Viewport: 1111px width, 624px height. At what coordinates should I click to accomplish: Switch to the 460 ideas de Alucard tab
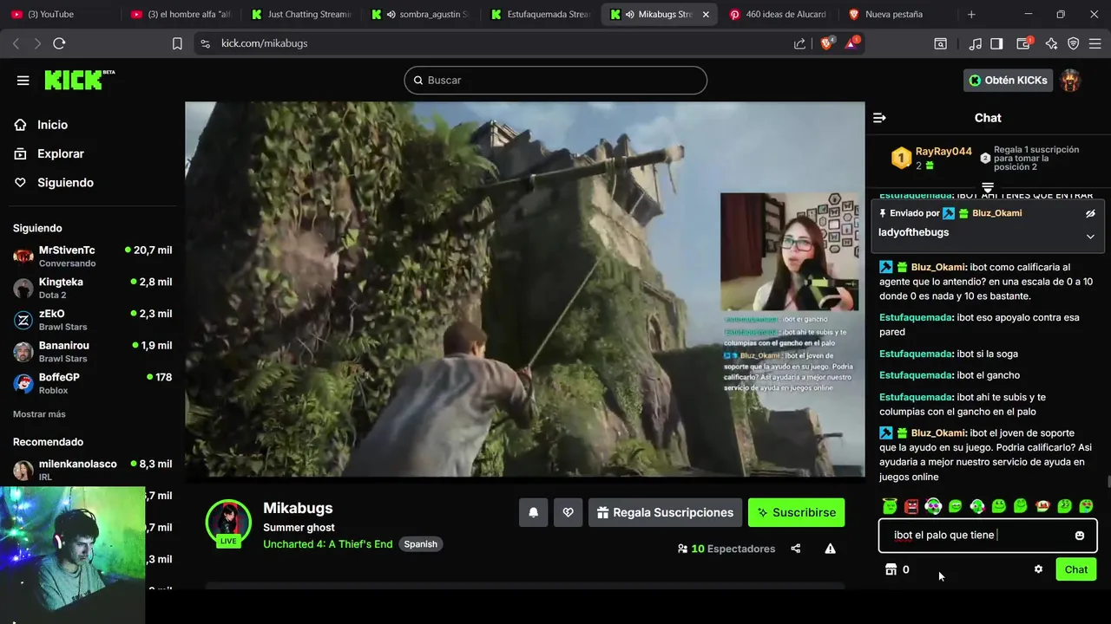779,15
